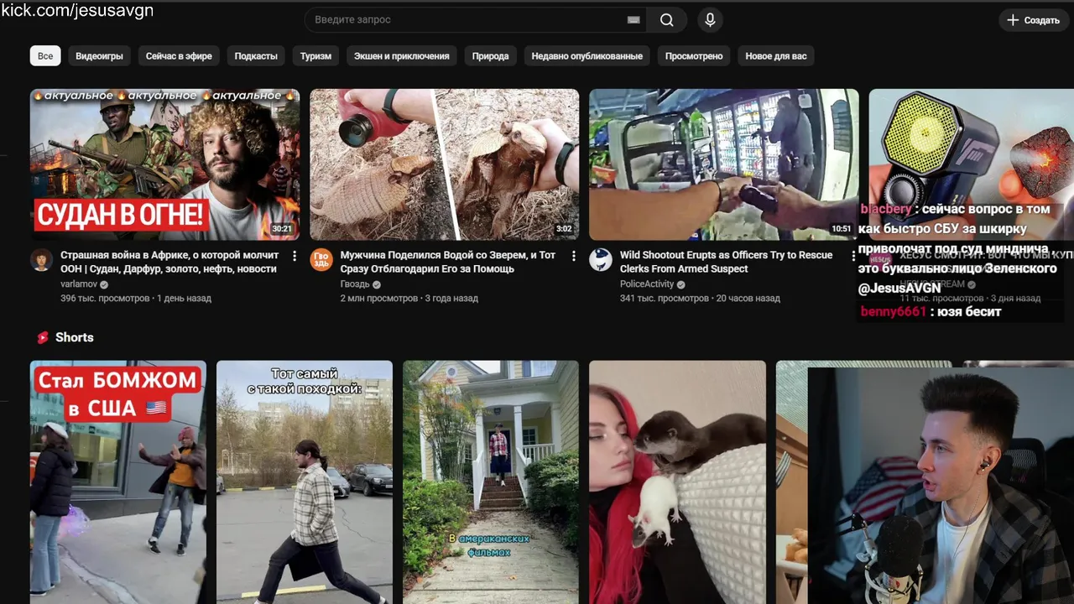Open options menu for armadillo video
The width and height of the screenshot is (1074, 604).
(x=574, y=256)
